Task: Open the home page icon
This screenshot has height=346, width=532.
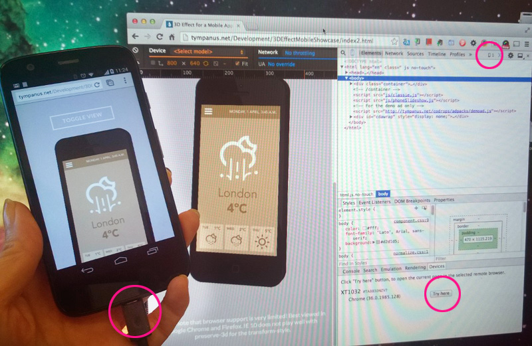Action: (x=172, y=37)
